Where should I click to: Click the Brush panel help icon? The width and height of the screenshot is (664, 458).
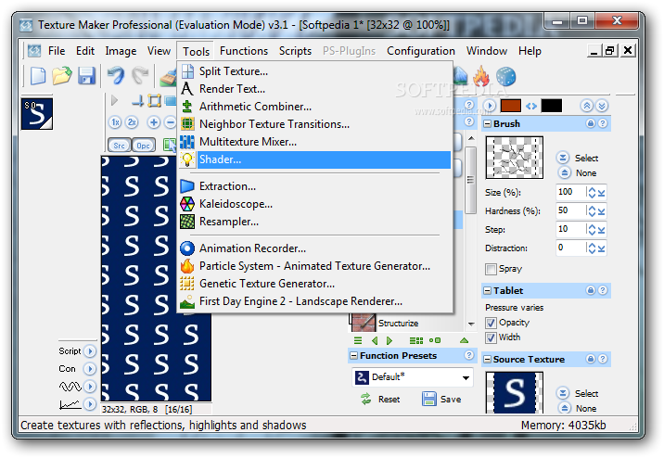coord(603,123)
